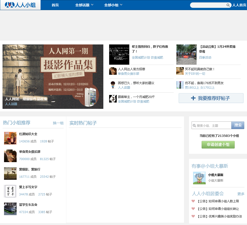Viewport: 247px width, 225px height.
Task: Click 25542 帖子 under 爱摄影、爱旅行
Action: pos(48,177)
